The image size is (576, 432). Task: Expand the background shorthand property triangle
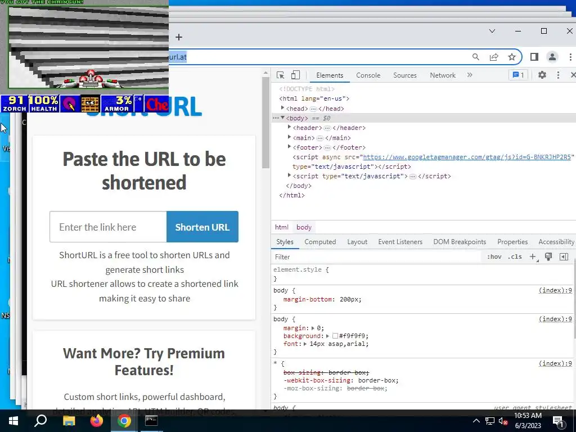point(327,336)
